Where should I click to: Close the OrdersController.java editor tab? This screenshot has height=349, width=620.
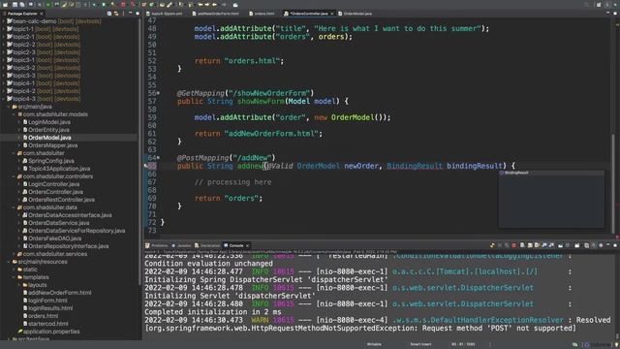pyautogui.click(x=331, y=14)
